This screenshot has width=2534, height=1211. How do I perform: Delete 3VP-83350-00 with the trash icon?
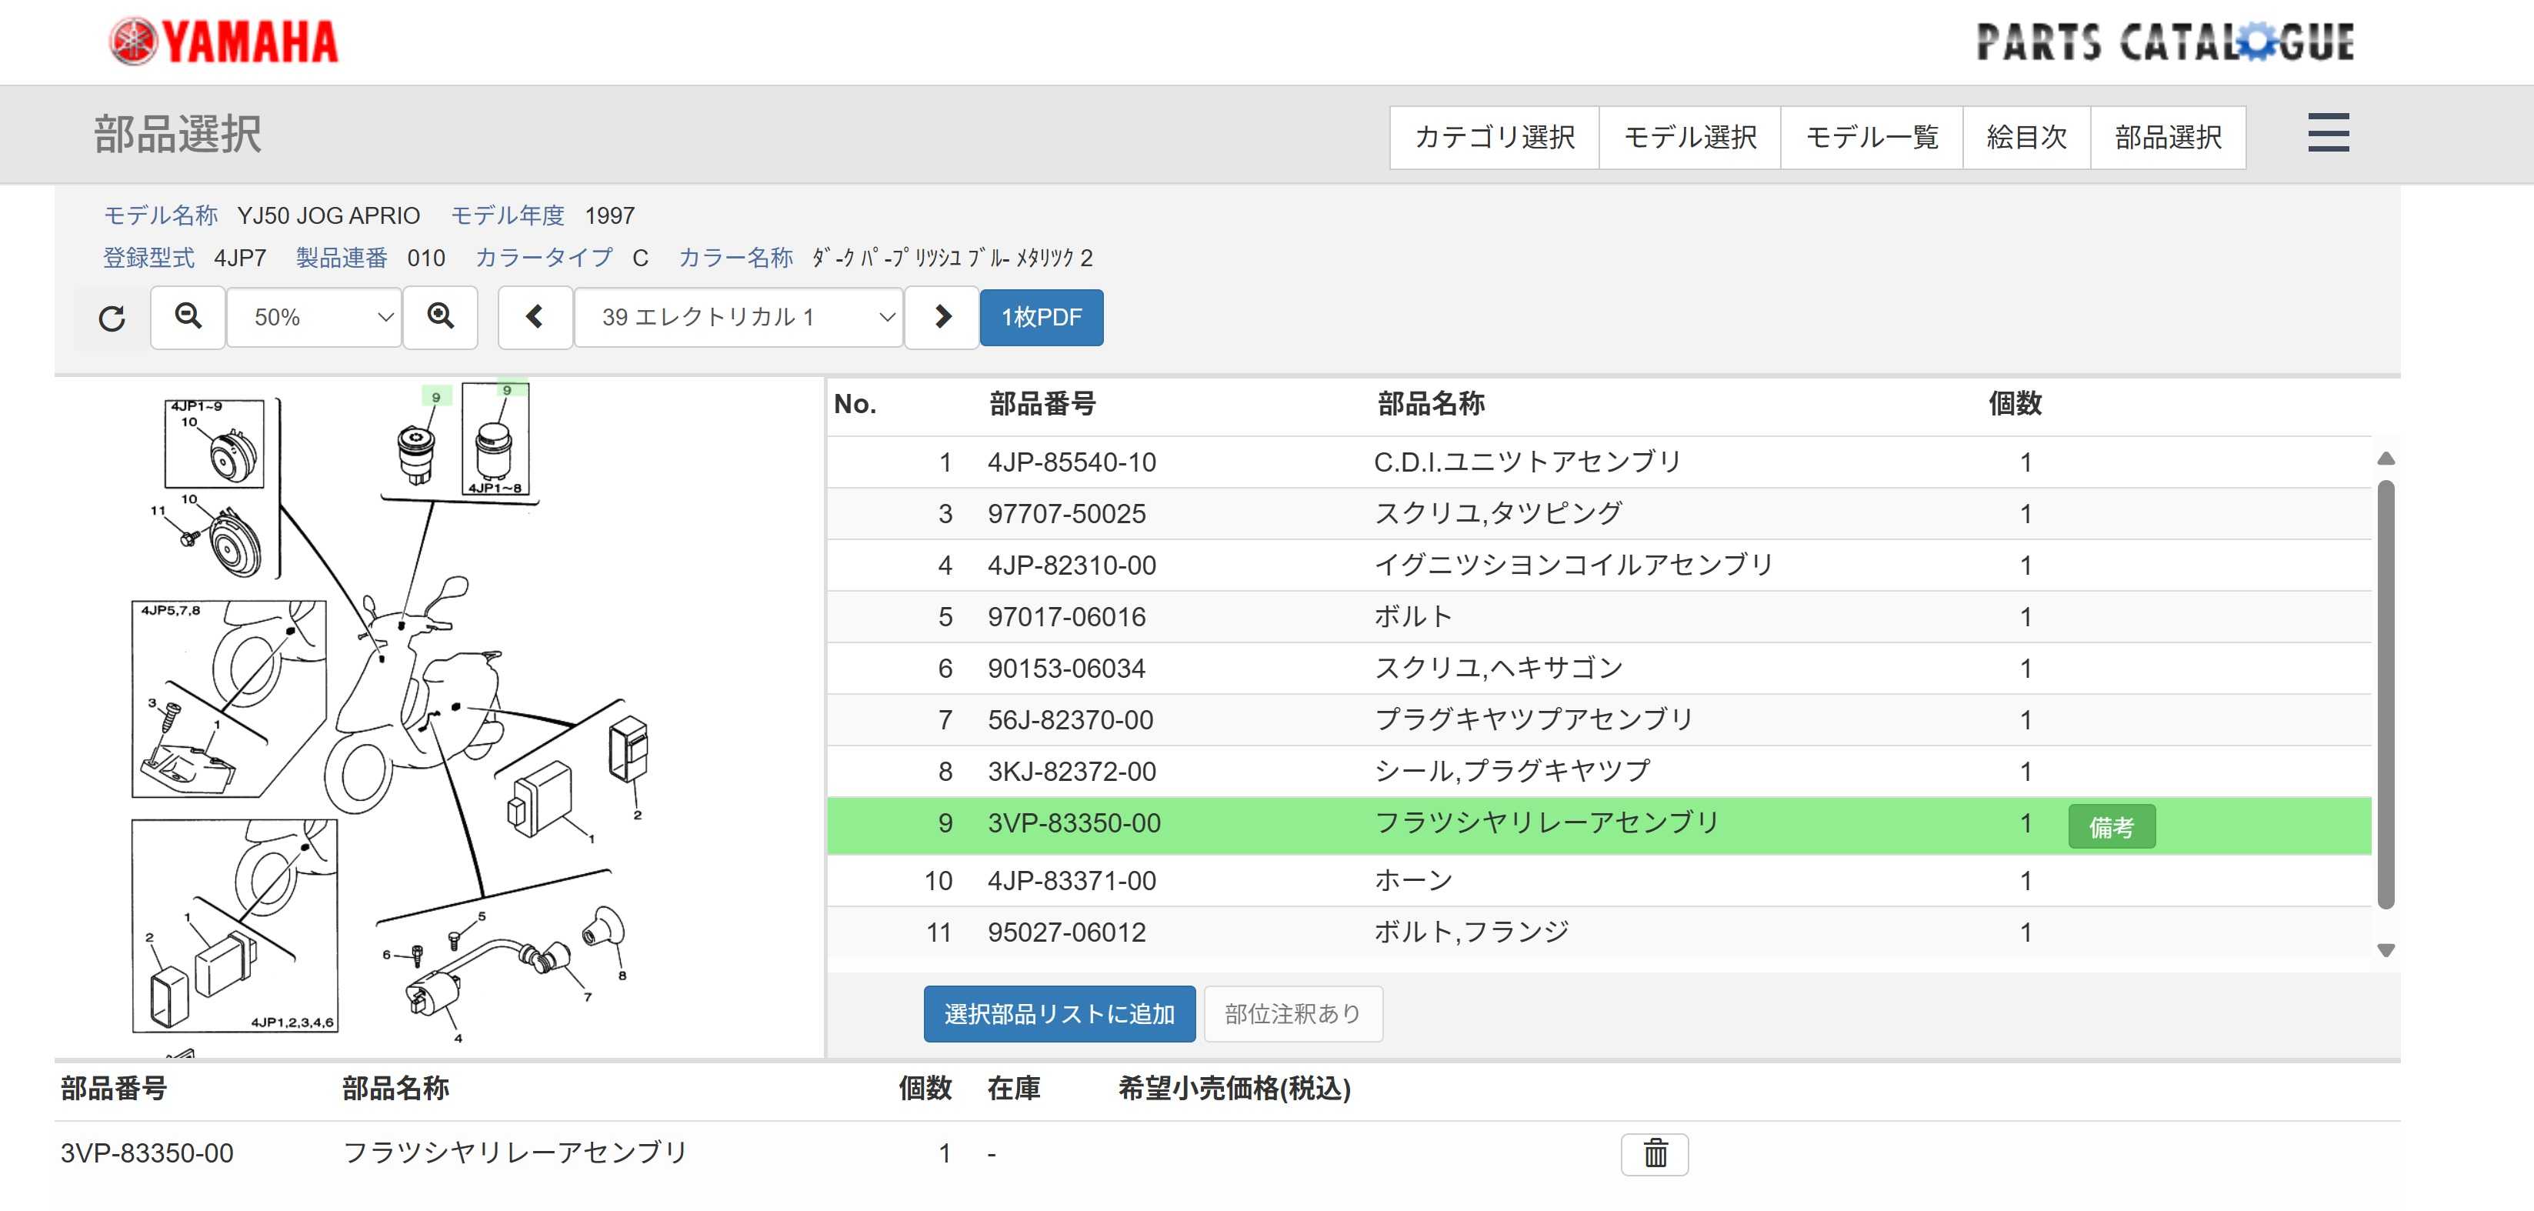pos(1655,1153)
